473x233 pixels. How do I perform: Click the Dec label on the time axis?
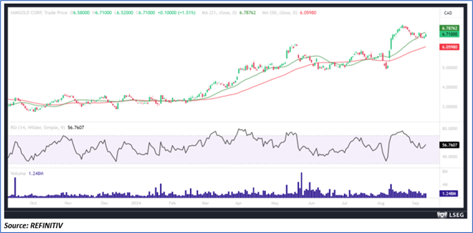click(x=104, y=203)
